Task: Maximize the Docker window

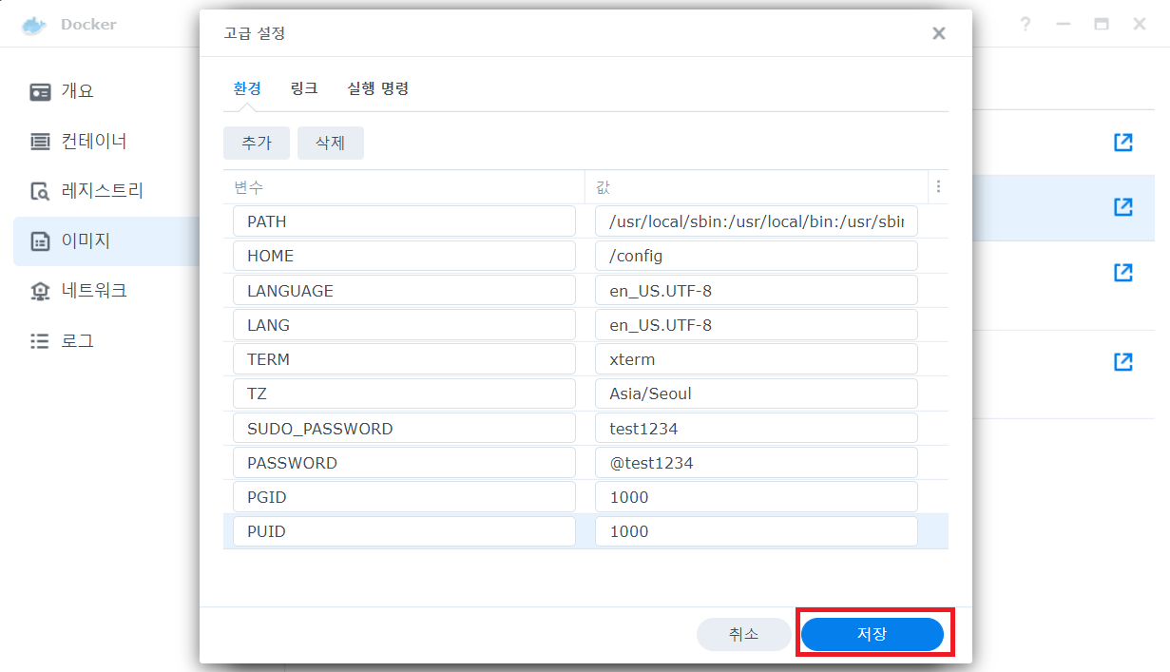Action: click(1102, 25)
